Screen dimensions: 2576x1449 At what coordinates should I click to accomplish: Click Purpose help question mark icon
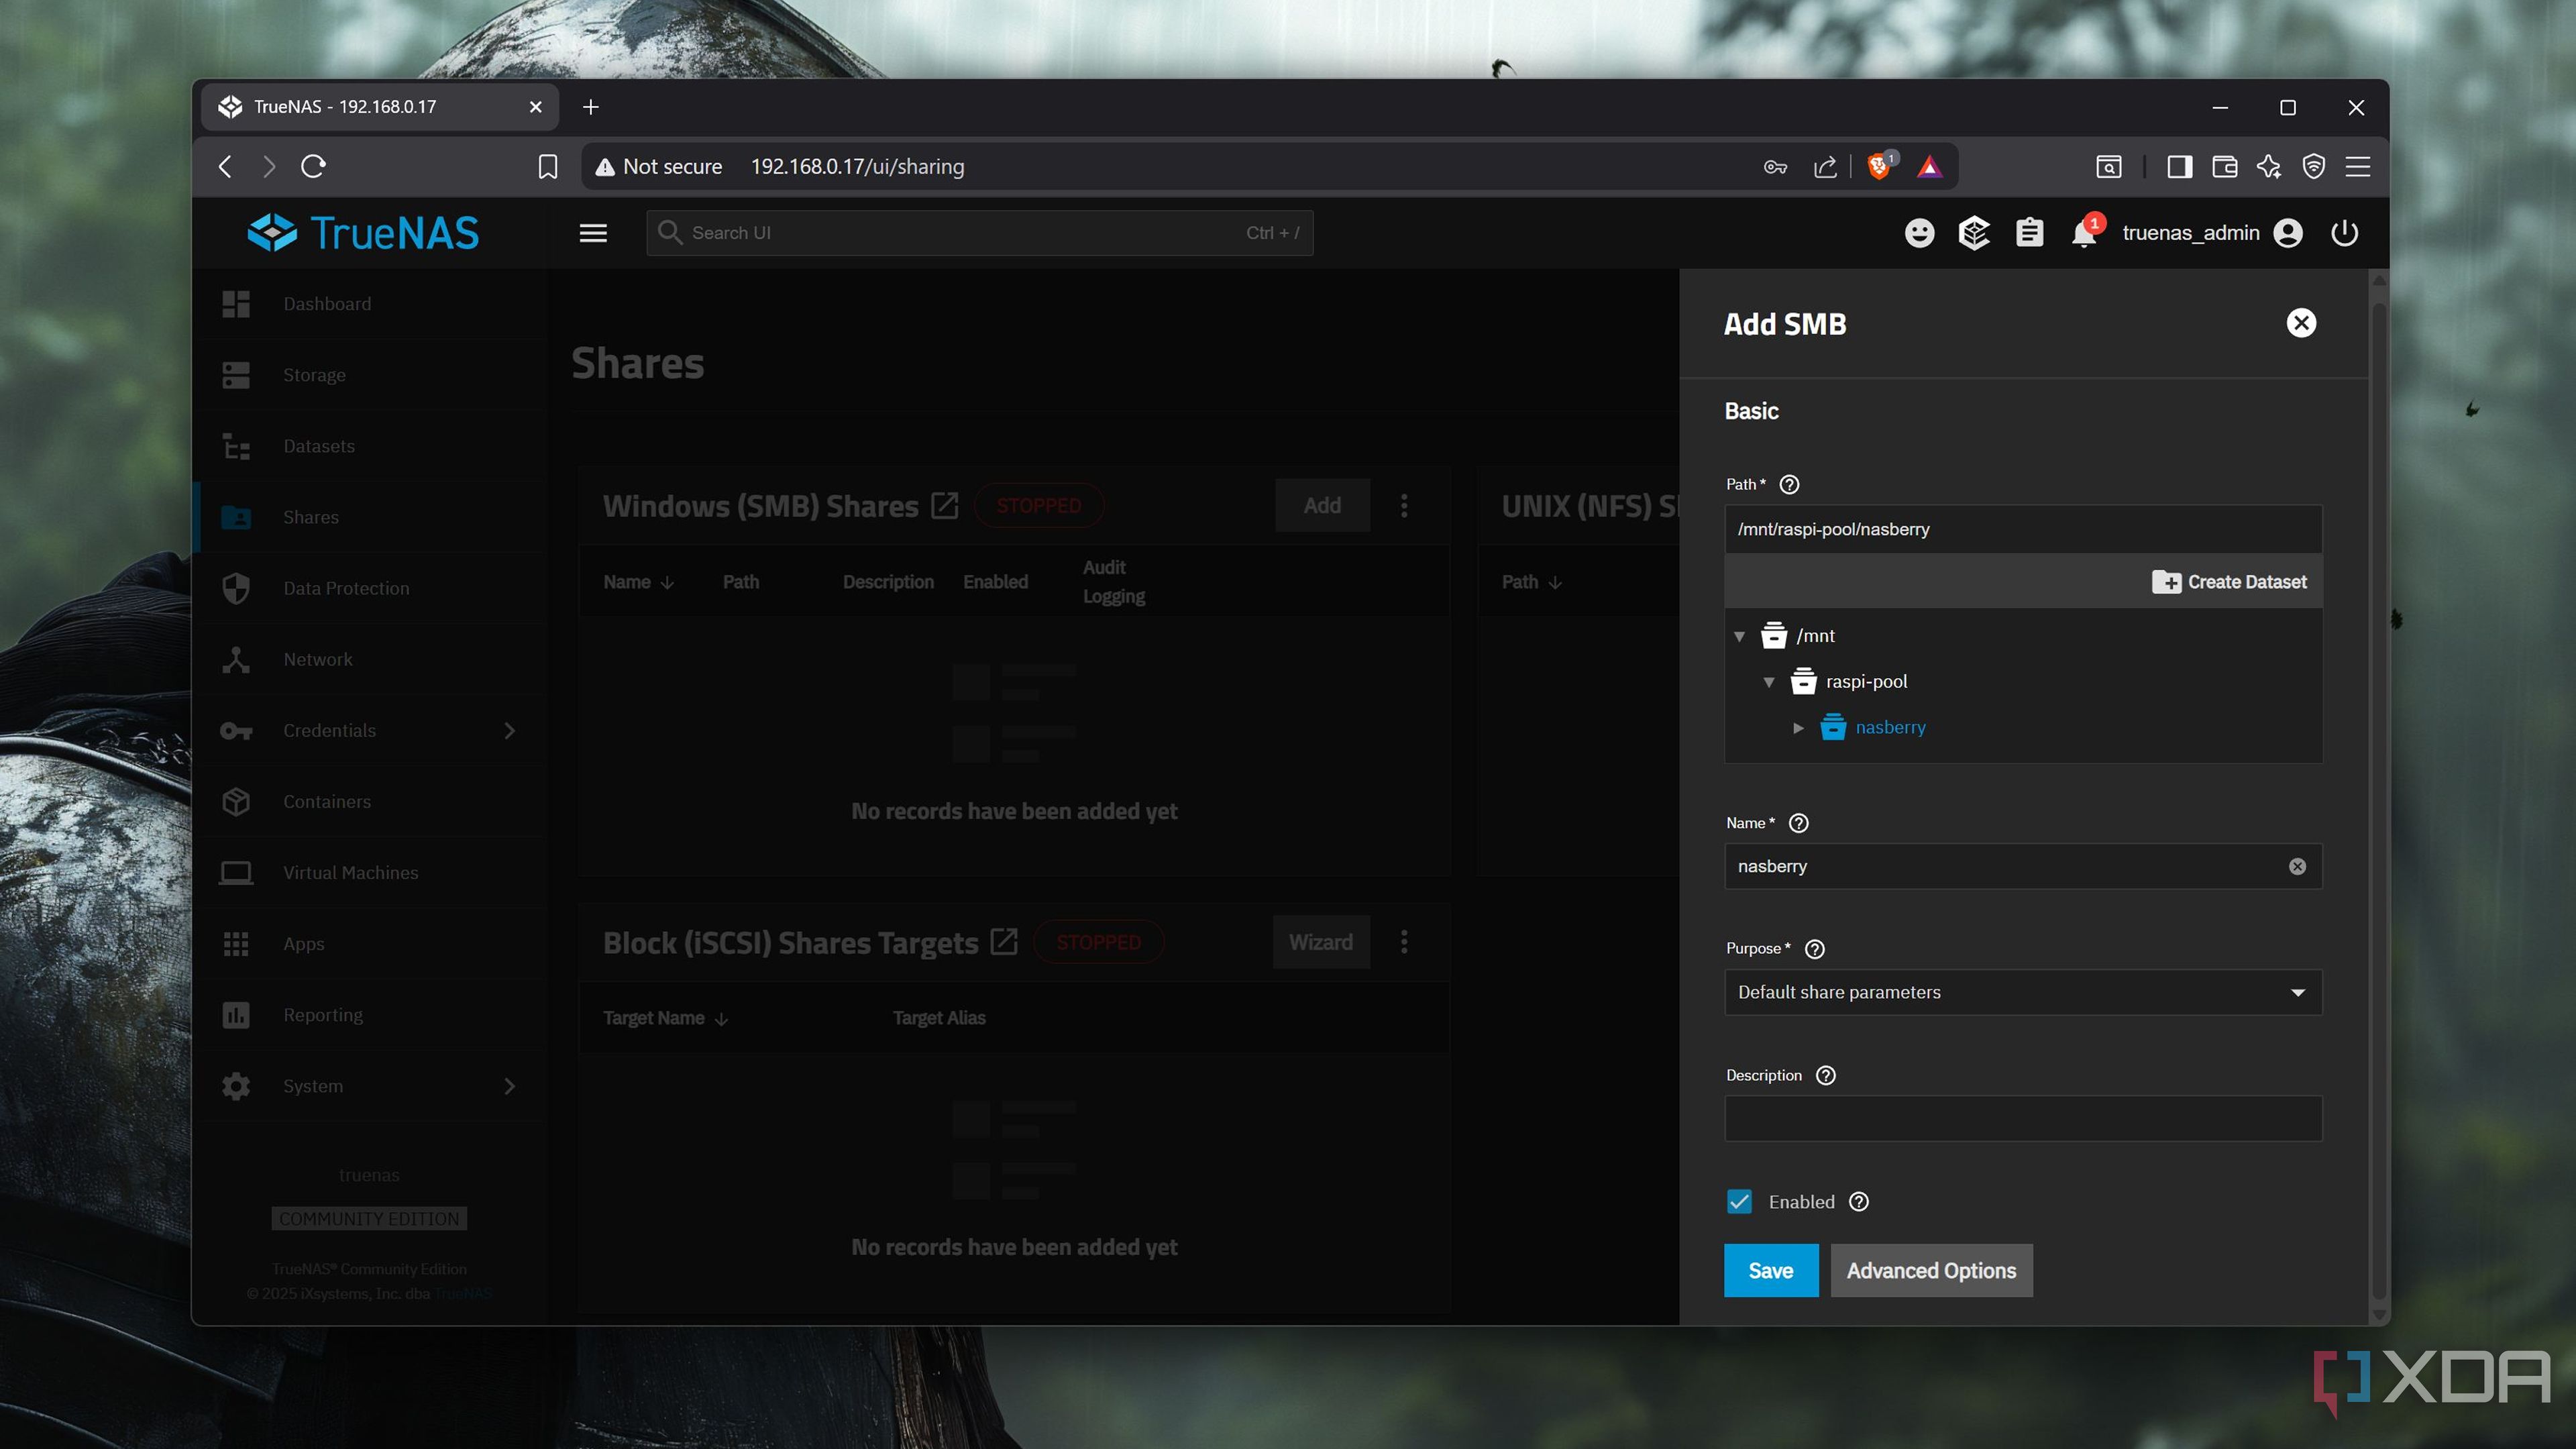pos(1815,949)
